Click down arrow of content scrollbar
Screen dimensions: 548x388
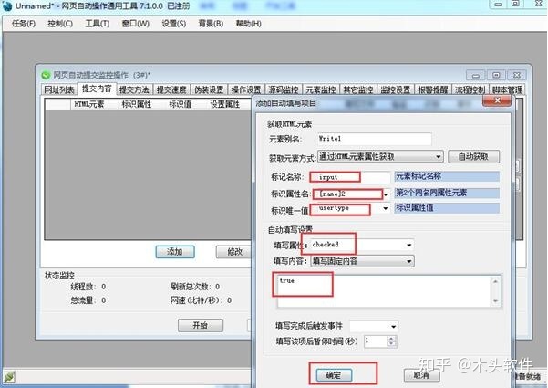pos(496,301)
